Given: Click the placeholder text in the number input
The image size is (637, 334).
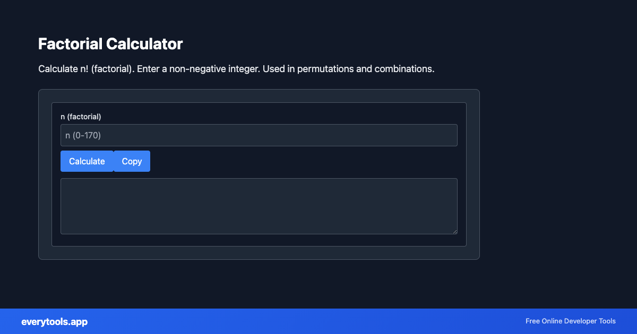Looking at the screenshot, I should point(83,135).
